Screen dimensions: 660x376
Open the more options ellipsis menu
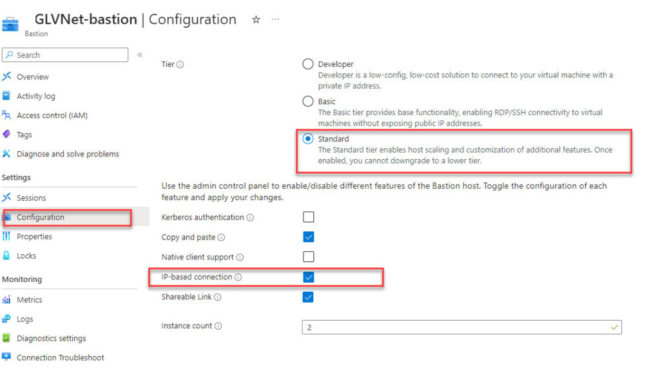pos(276,20)
